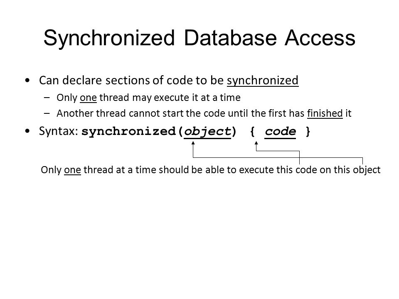Screen dimensions: 399x299
Task: Click the italic object parameter in syntax
Action: (207, 132)
